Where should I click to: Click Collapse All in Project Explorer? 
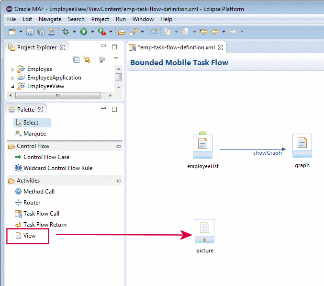pyautogui.click(x=77, y=60)
